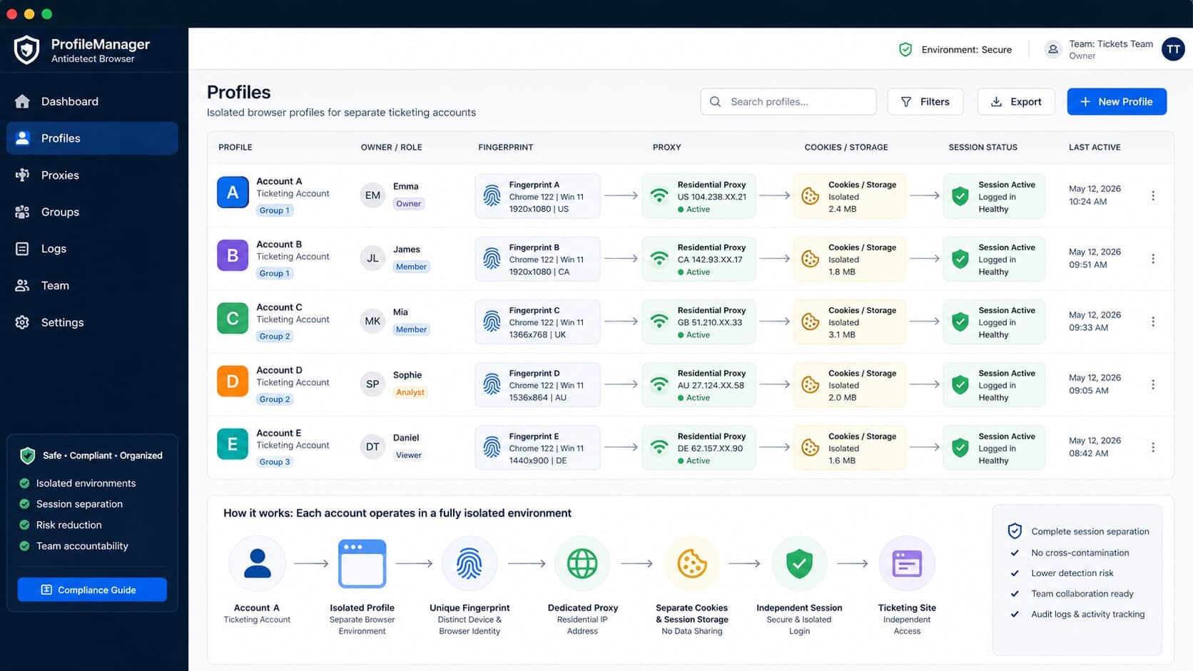Click the LAST ACTIVE column header
1193x671 pixels.
1095,148
